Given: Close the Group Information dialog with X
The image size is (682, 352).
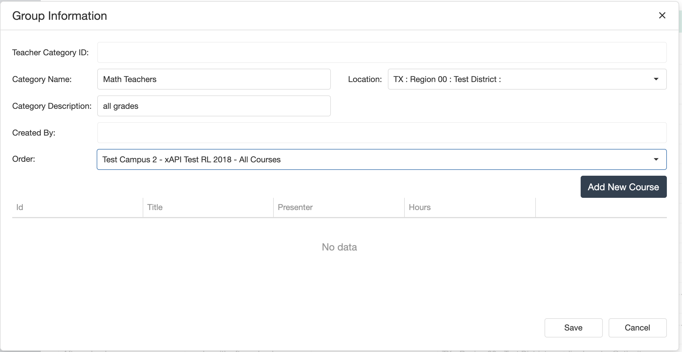Looking at the screenshot, I should point(662,15).
